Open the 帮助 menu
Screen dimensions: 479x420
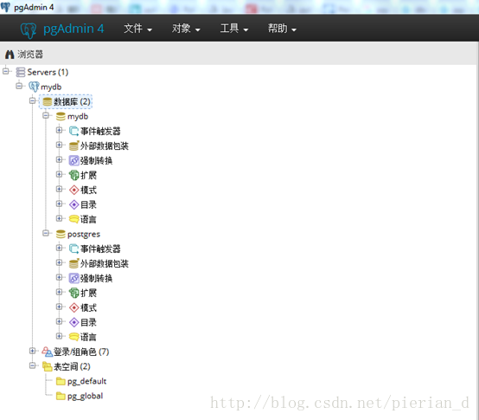pos(282,29)
